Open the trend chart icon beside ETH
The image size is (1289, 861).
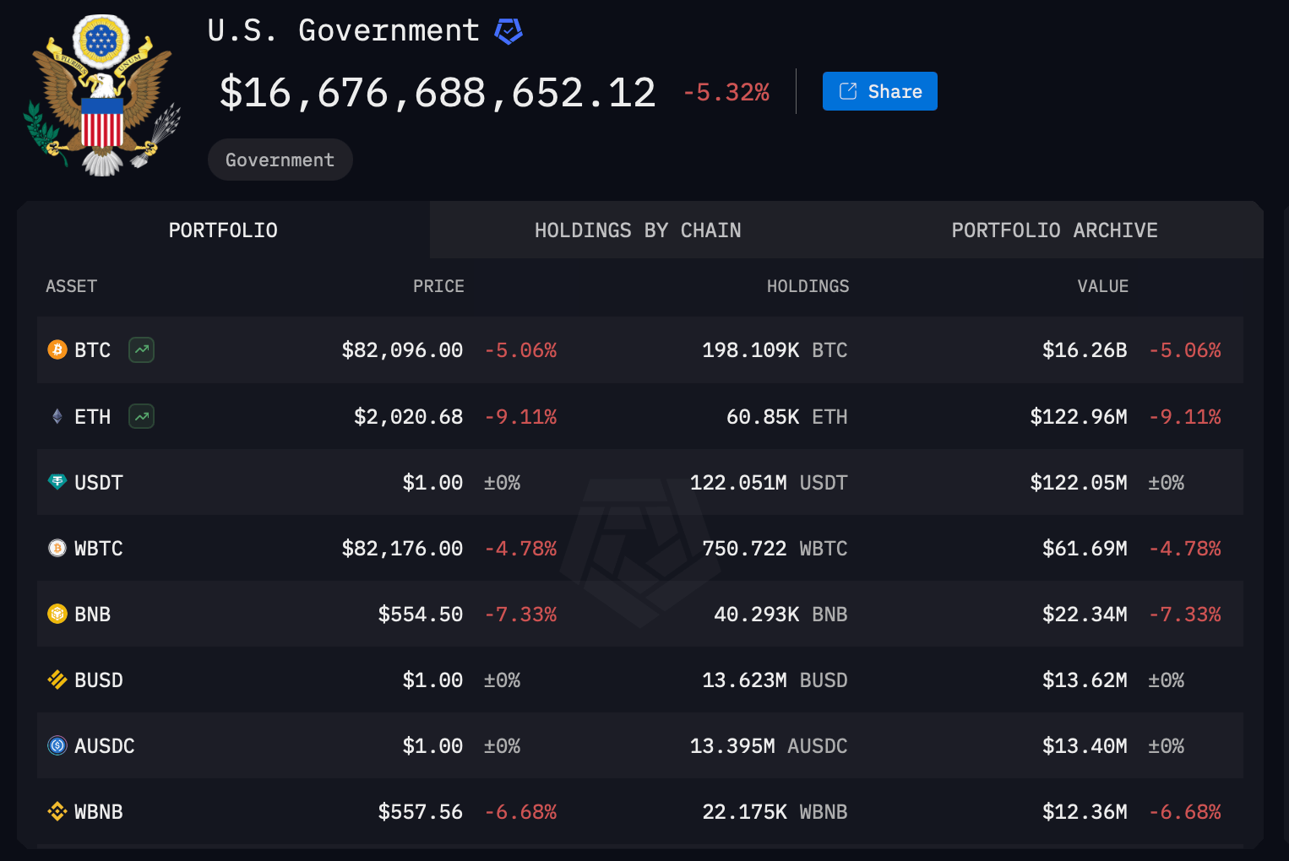point(141,416)
